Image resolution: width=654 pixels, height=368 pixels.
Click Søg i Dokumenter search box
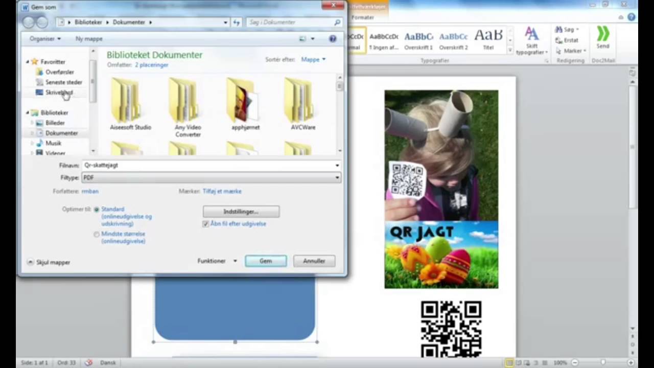(294, 22)
